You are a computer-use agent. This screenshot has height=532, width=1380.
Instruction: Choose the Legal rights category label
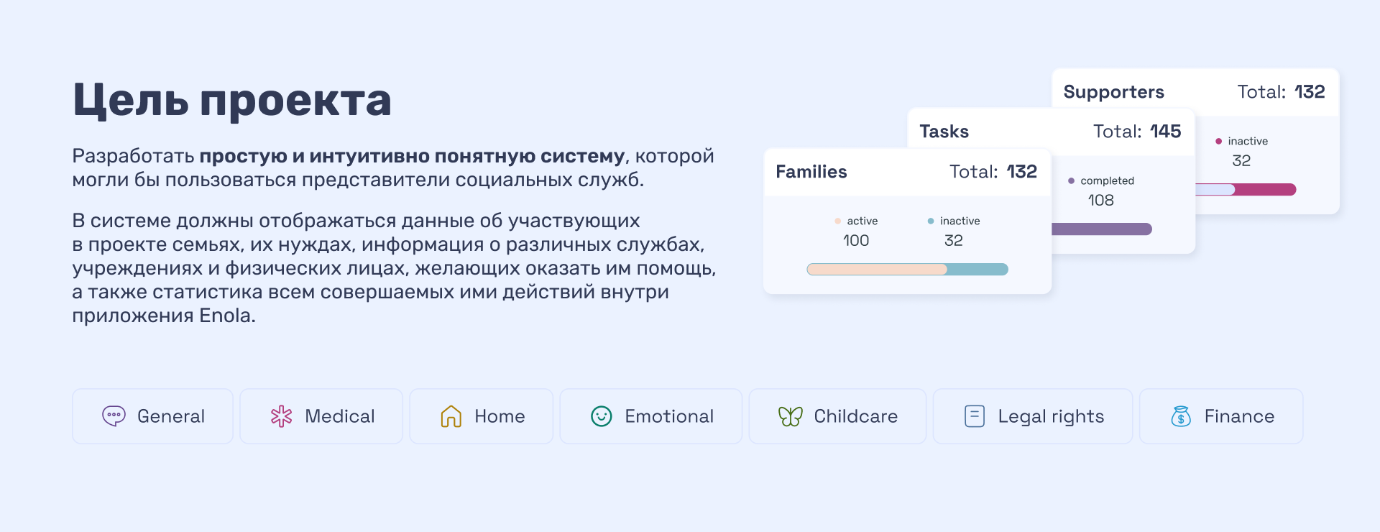coord(1051,416)
